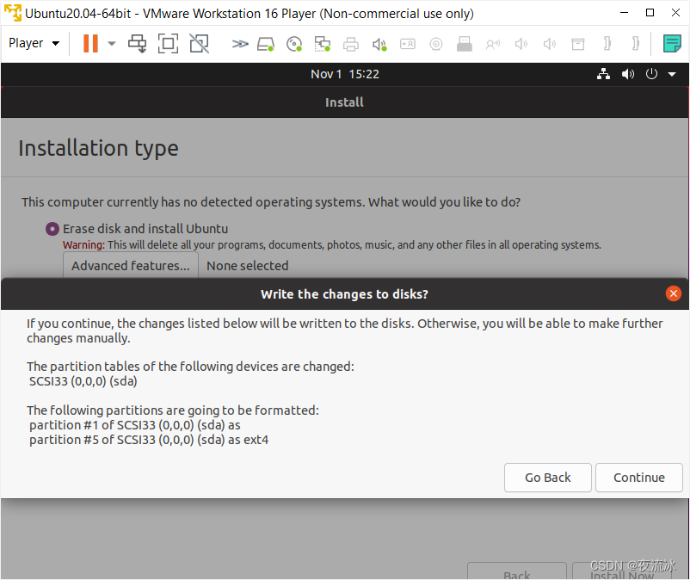Open the CD/DVD drive device icon

pyautogui.click(x=294, y=44)
